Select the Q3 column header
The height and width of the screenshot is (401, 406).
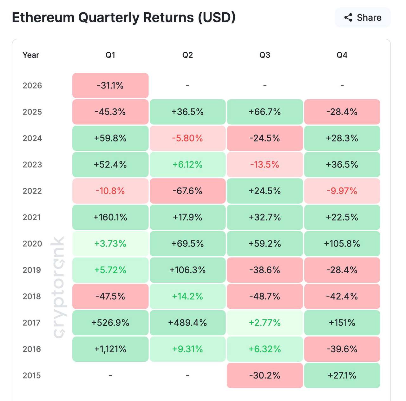(x=265, y=55)
